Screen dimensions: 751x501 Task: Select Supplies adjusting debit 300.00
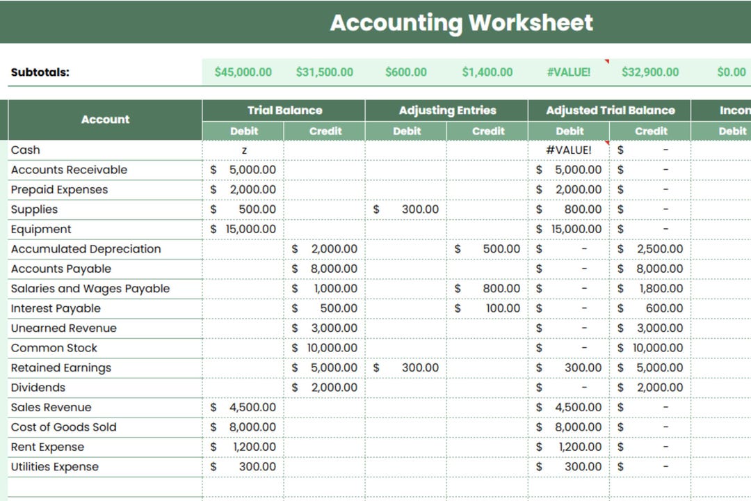406,209
